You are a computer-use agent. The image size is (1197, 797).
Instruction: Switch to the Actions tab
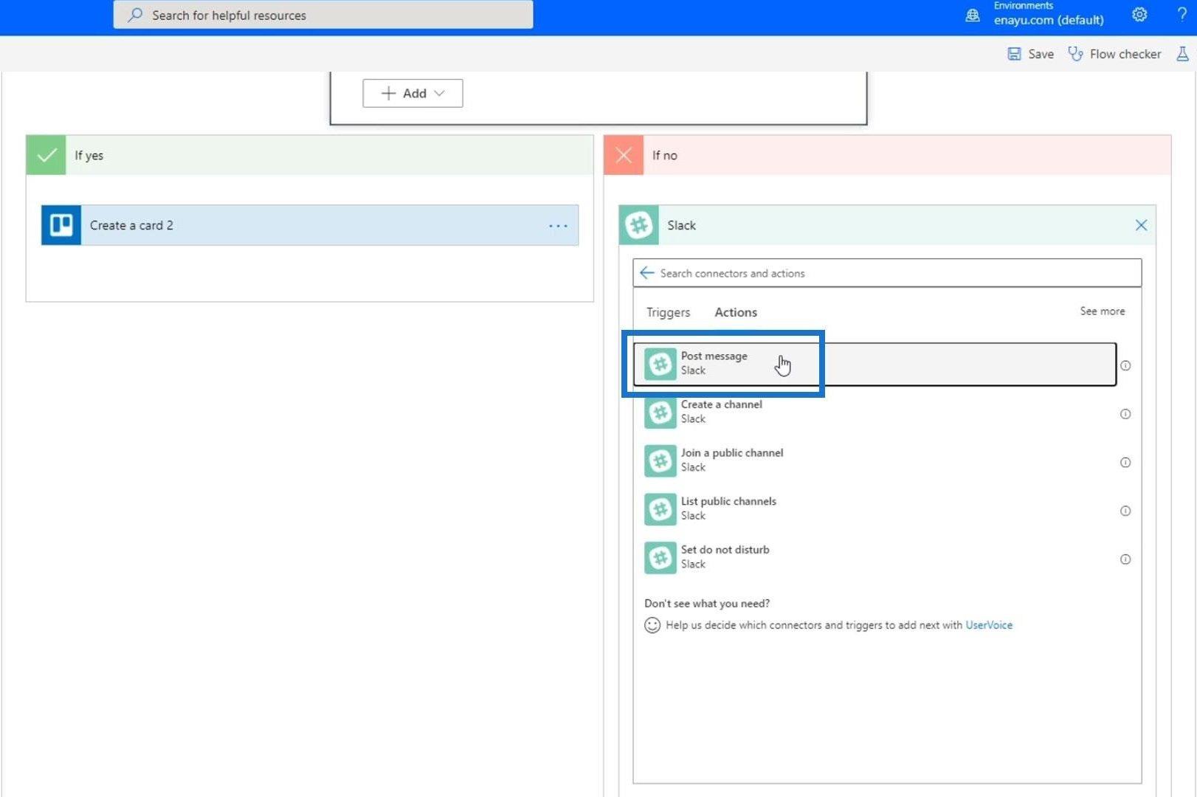[x=736, y=312]
